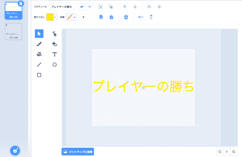Edit the costume name field

coord(62,7)
